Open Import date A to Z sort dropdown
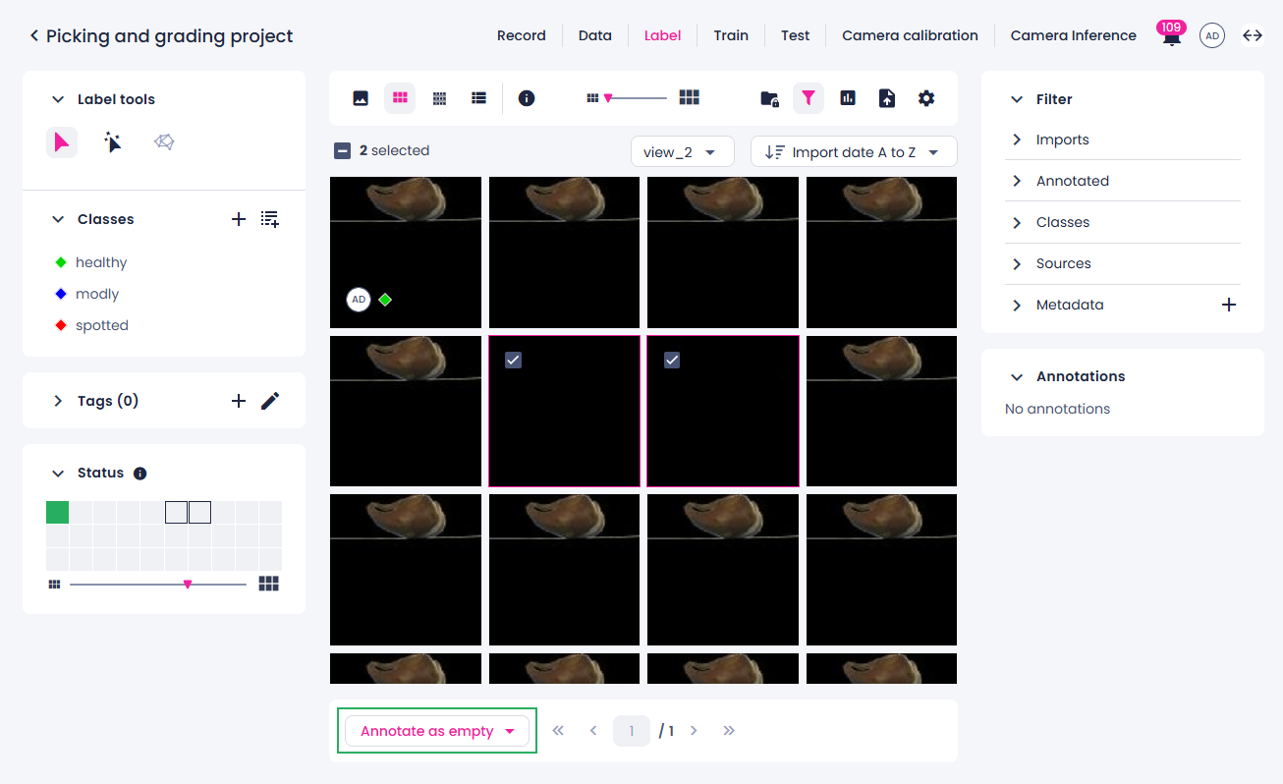The height and width of the screenshot is (784, 1283). [x=854, y=151]
